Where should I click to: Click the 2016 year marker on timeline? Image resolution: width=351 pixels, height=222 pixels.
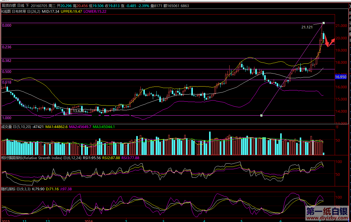89,221
